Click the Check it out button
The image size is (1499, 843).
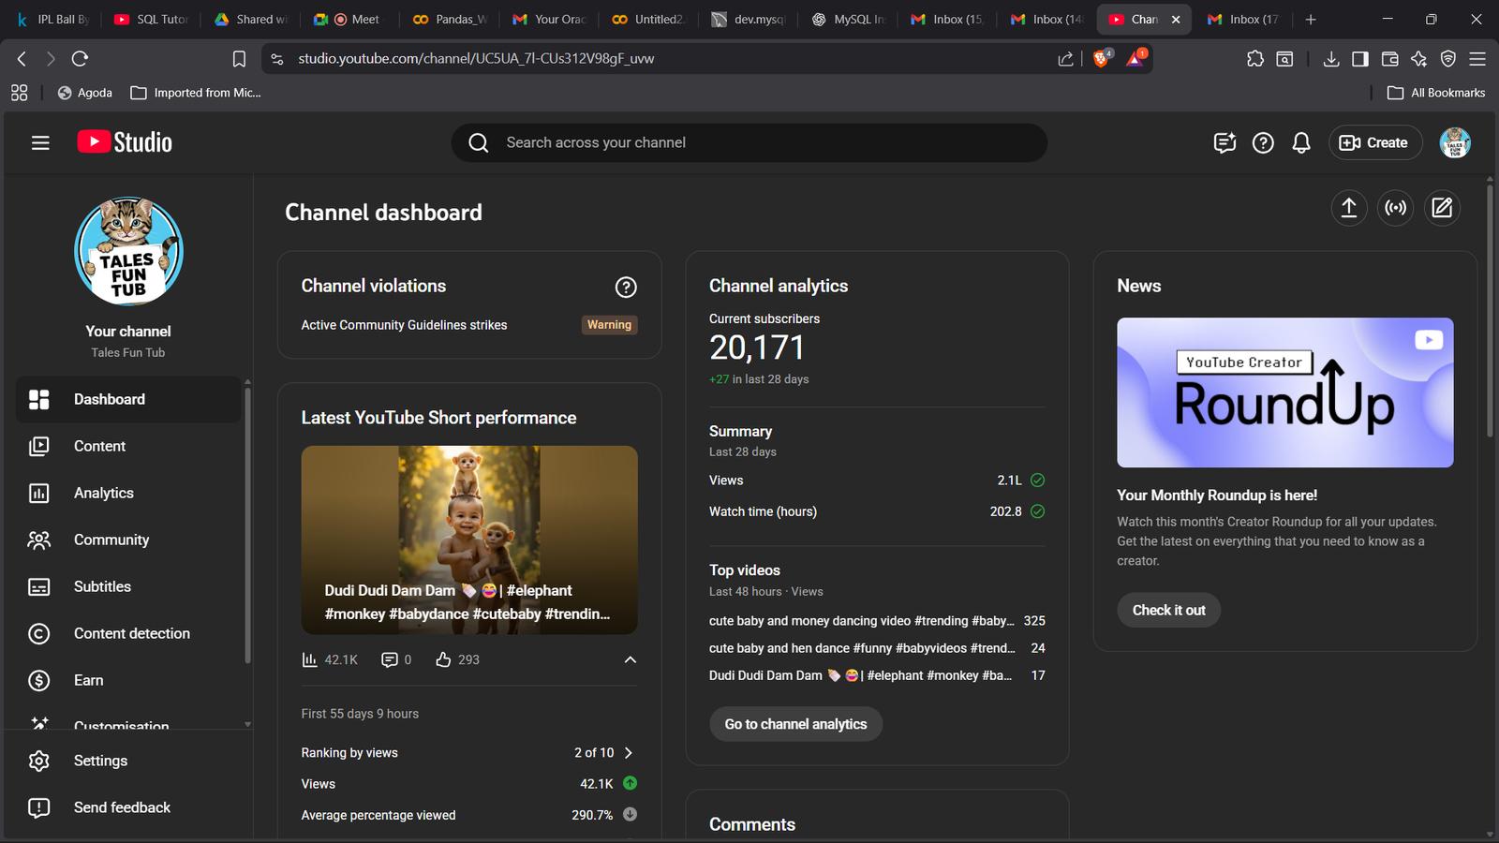(1168, 610)
